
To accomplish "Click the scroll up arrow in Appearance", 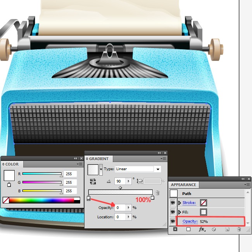I will [x=248, y=192].
